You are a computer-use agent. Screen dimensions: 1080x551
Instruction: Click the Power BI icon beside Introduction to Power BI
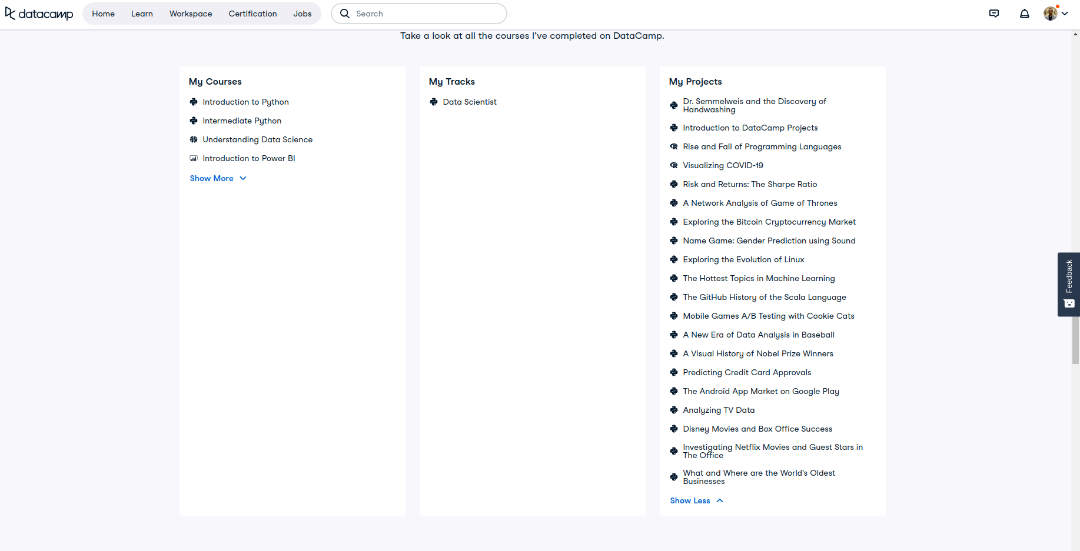tap(194, 158)
